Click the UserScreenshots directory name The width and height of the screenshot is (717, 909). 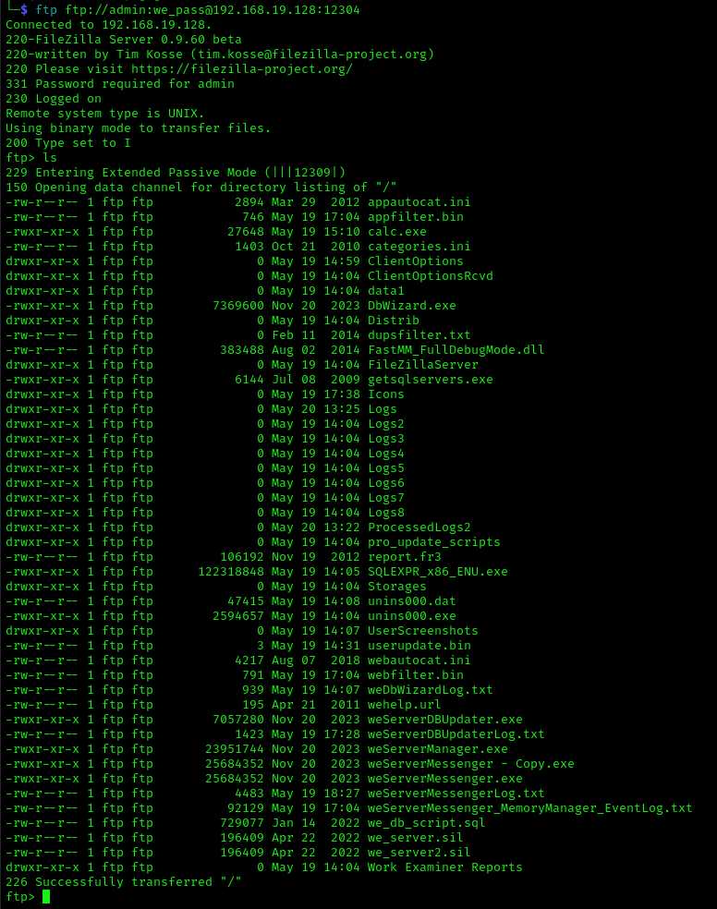point(423,631)
